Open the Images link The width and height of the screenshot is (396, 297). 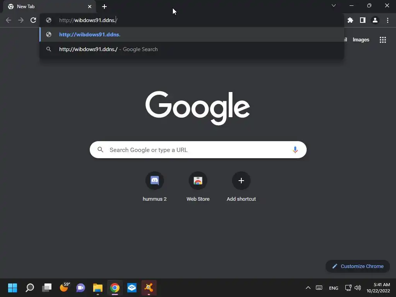(x=361, y=40)
